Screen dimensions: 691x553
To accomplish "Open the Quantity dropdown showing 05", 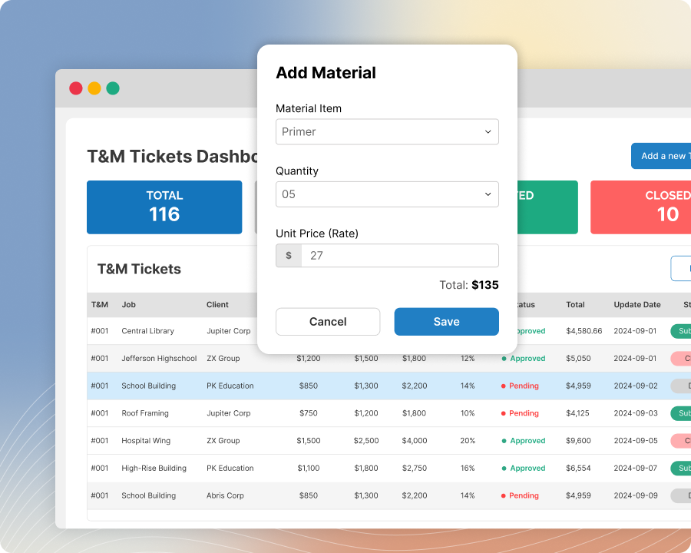I will click(x=387, y=194).
